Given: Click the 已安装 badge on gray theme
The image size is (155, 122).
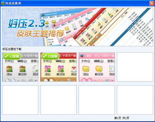Looking at the screenshot, I should (x=11, y=56).
